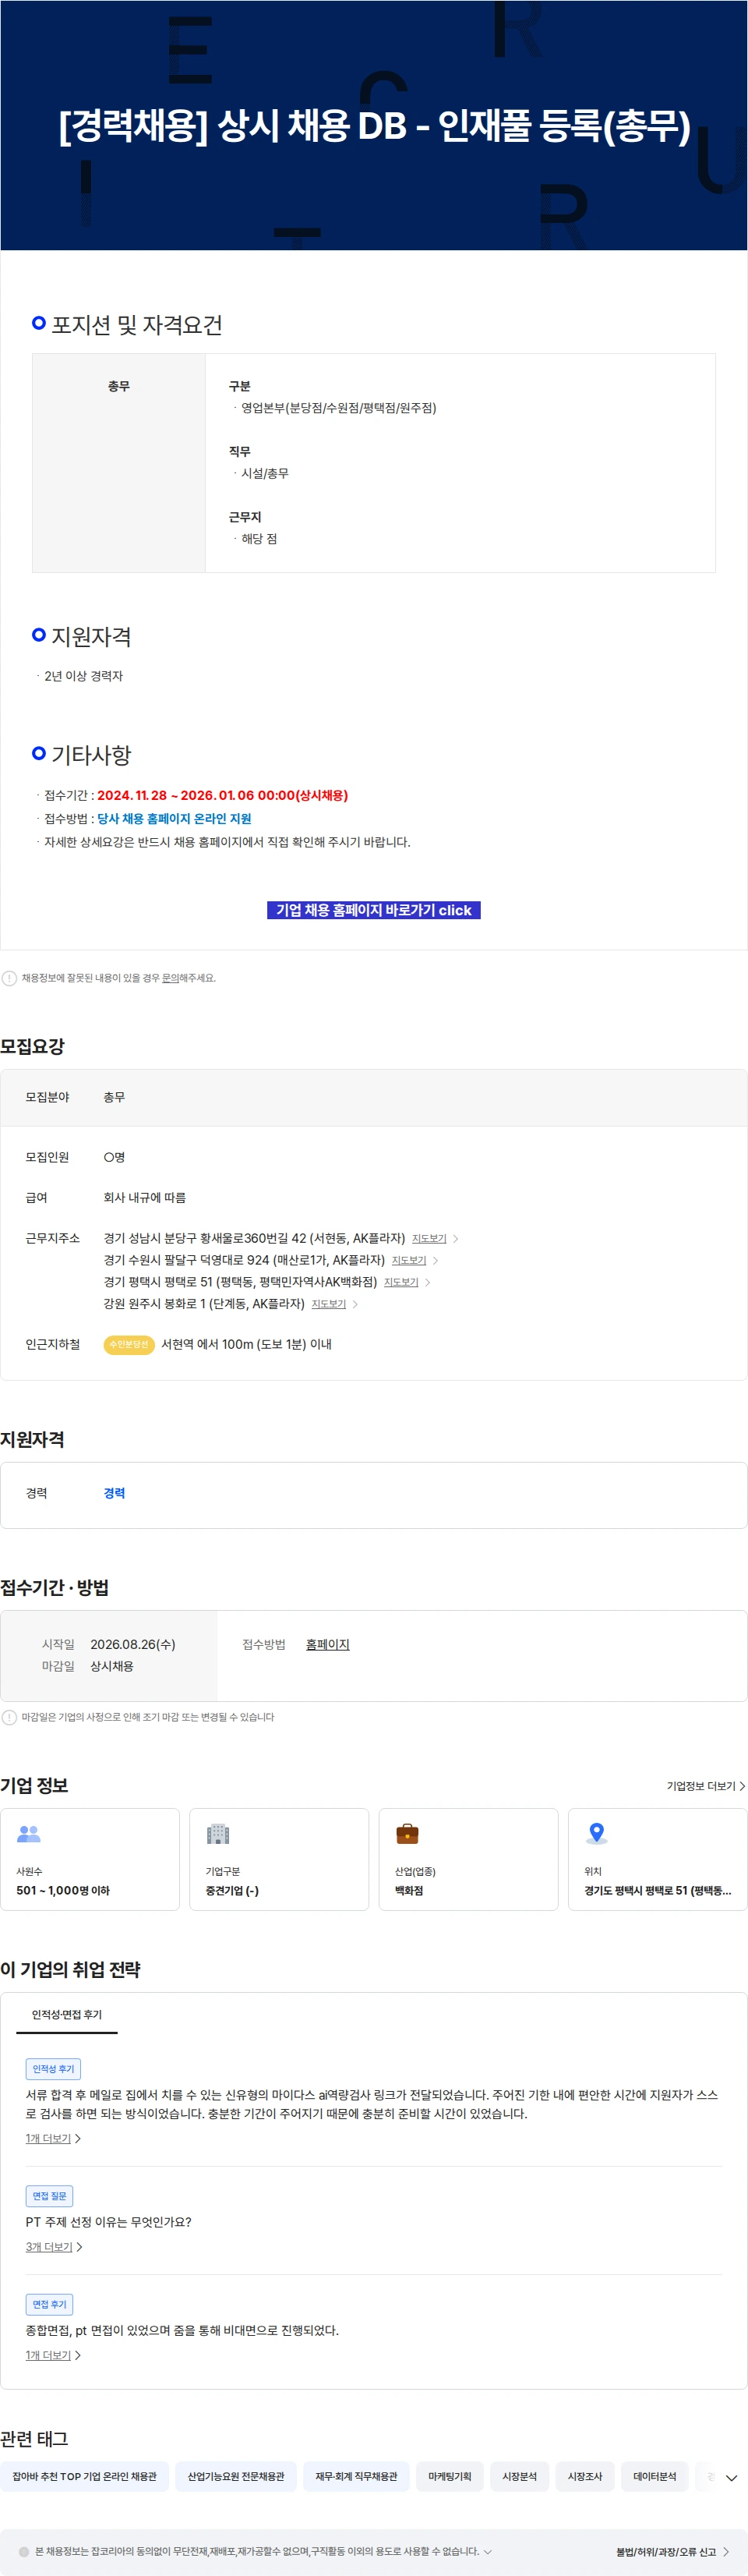Click the 기업구분 building icon

(x=218, y=1833)
